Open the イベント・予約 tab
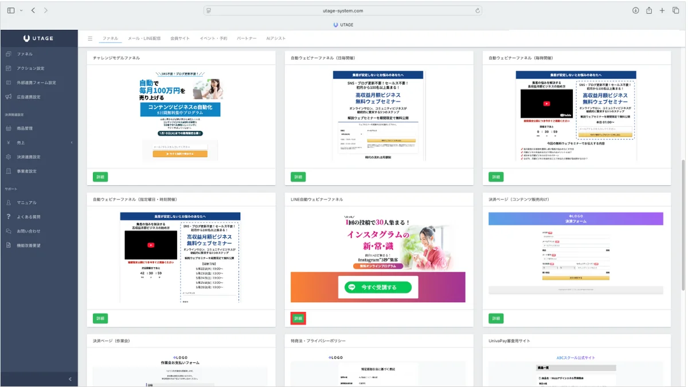 pos(213,38)
